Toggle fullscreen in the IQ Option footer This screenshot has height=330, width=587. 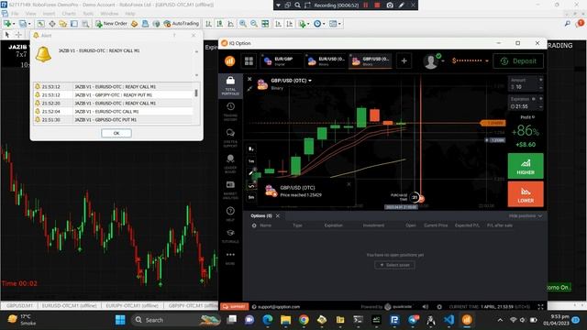point(540,307)
